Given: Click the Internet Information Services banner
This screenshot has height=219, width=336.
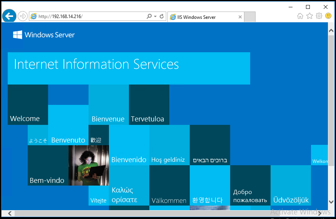Looking at the screenshot, I should [x=129, y=68].
